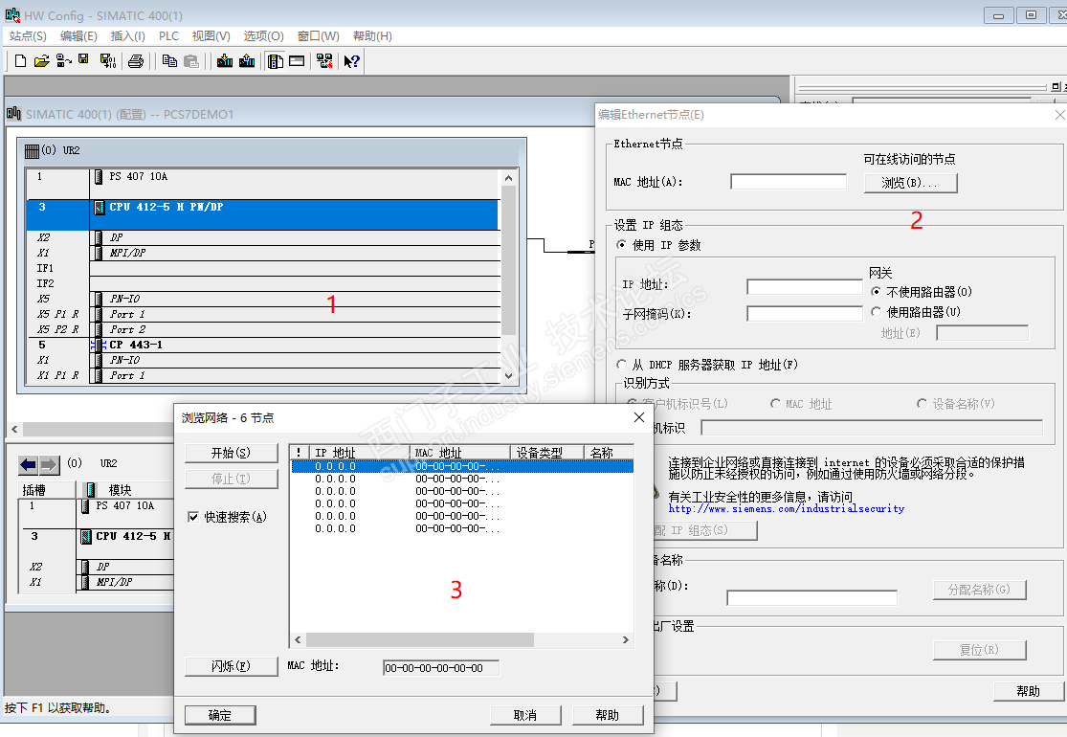Screen dimensions: 1067x737
Task: Activate the context help arrow-question icon
Action: tap(352, 61)
